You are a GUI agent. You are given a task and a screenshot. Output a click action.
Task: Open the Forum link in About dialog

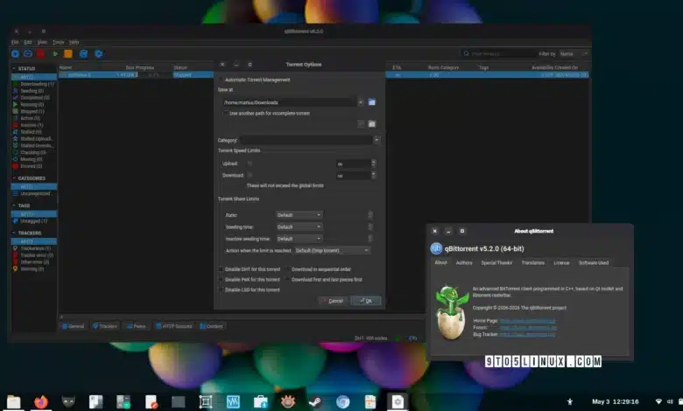point(528,328)
